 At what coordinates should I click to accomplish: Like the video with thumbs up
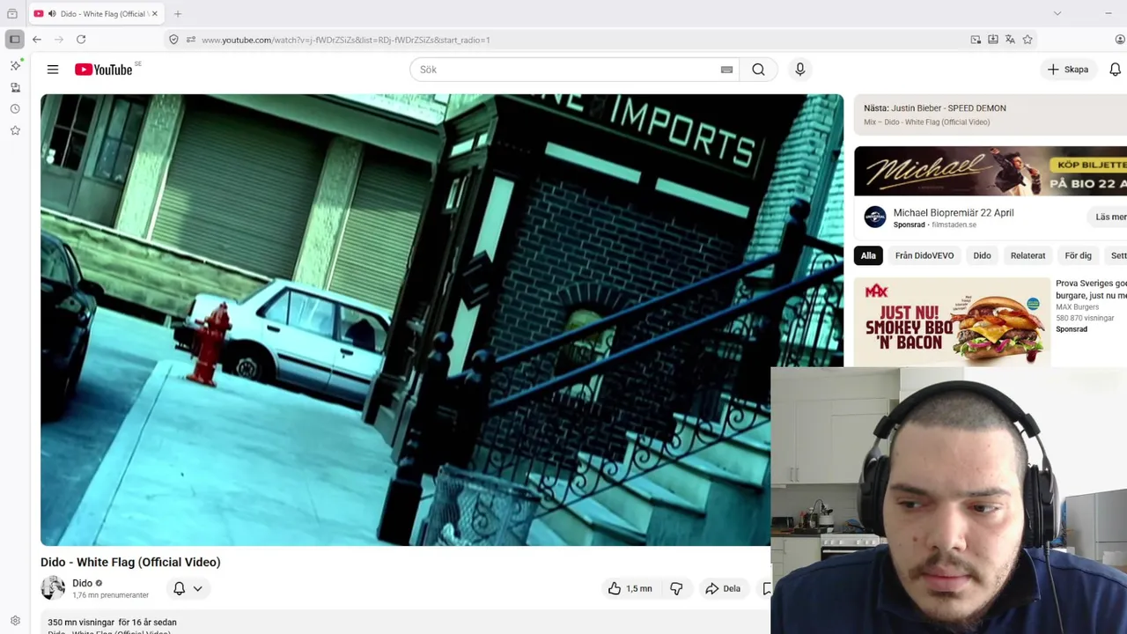point(630,588)
